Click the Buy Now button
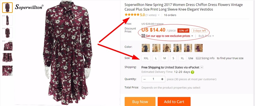255x106 pixels. (140, 102)
